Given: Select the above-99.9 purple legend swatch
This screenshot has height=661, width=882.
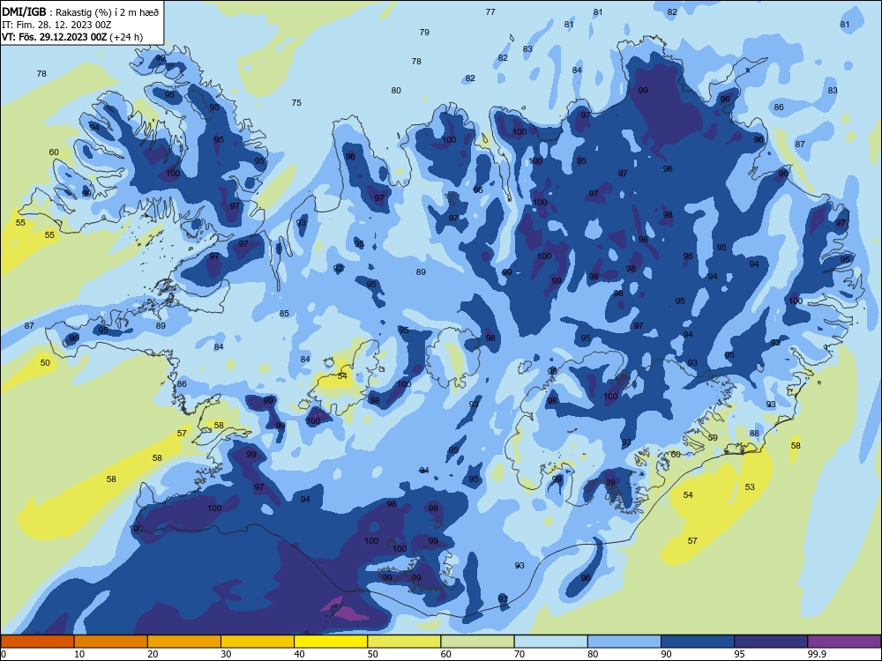Looking at the screenshot, I should coord(844,642).
